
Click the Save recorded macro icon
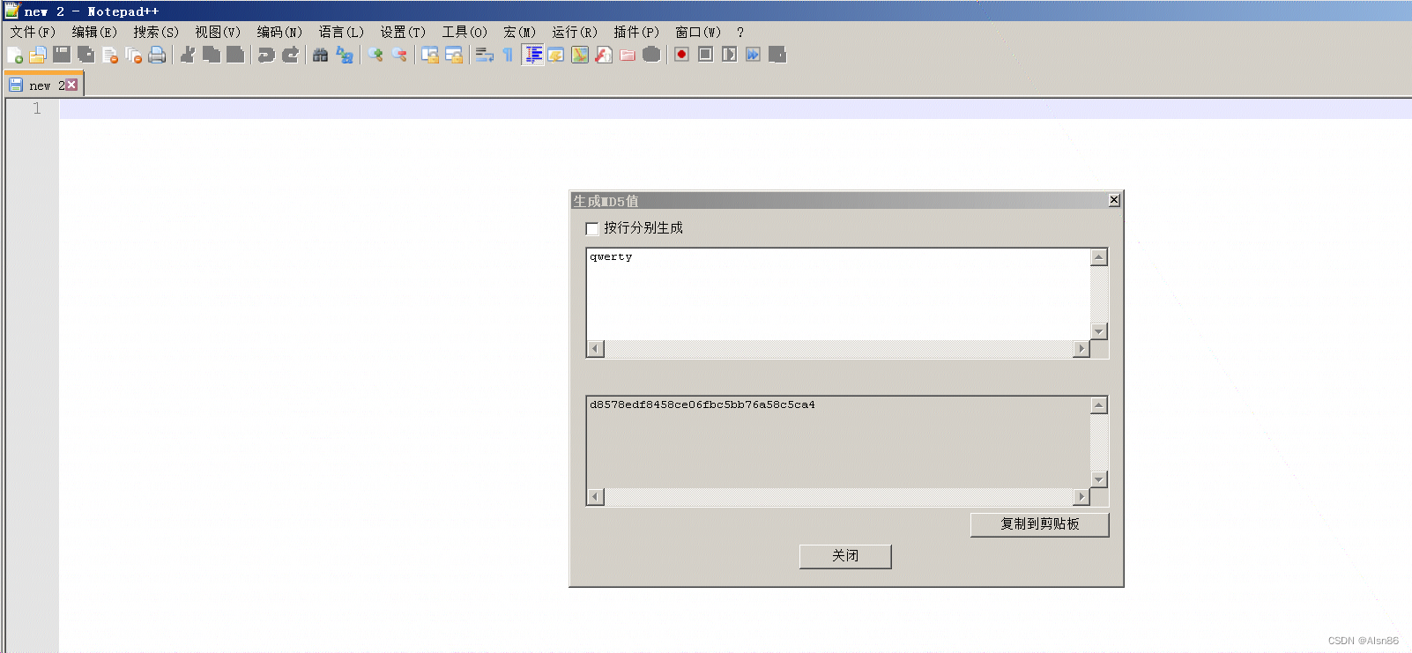[x=777, y=55]
